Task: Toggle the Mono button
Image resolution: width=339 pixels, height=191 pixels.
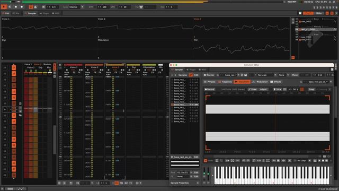Action: (295, 75)
